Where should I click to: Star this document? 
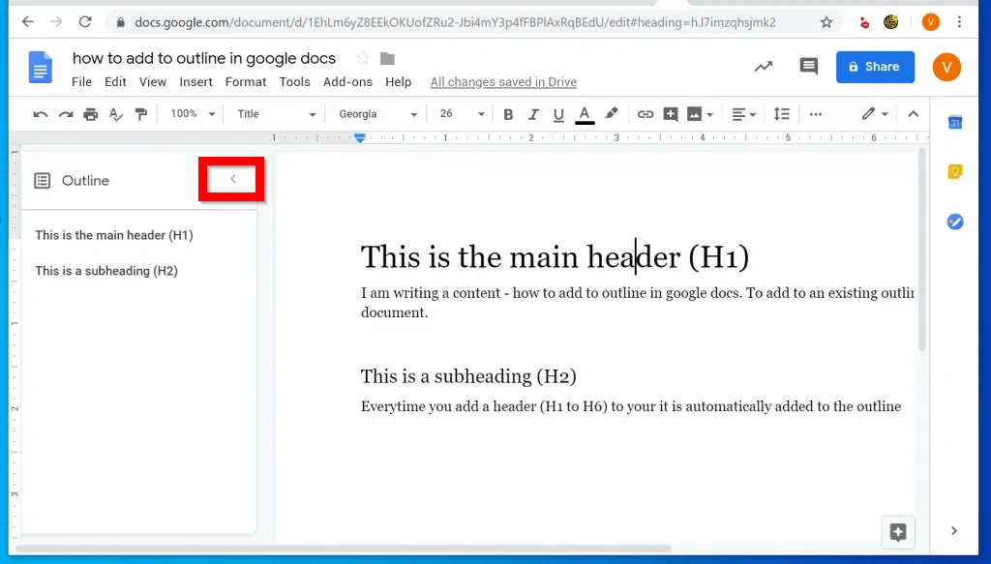click(x=363, y=59)
